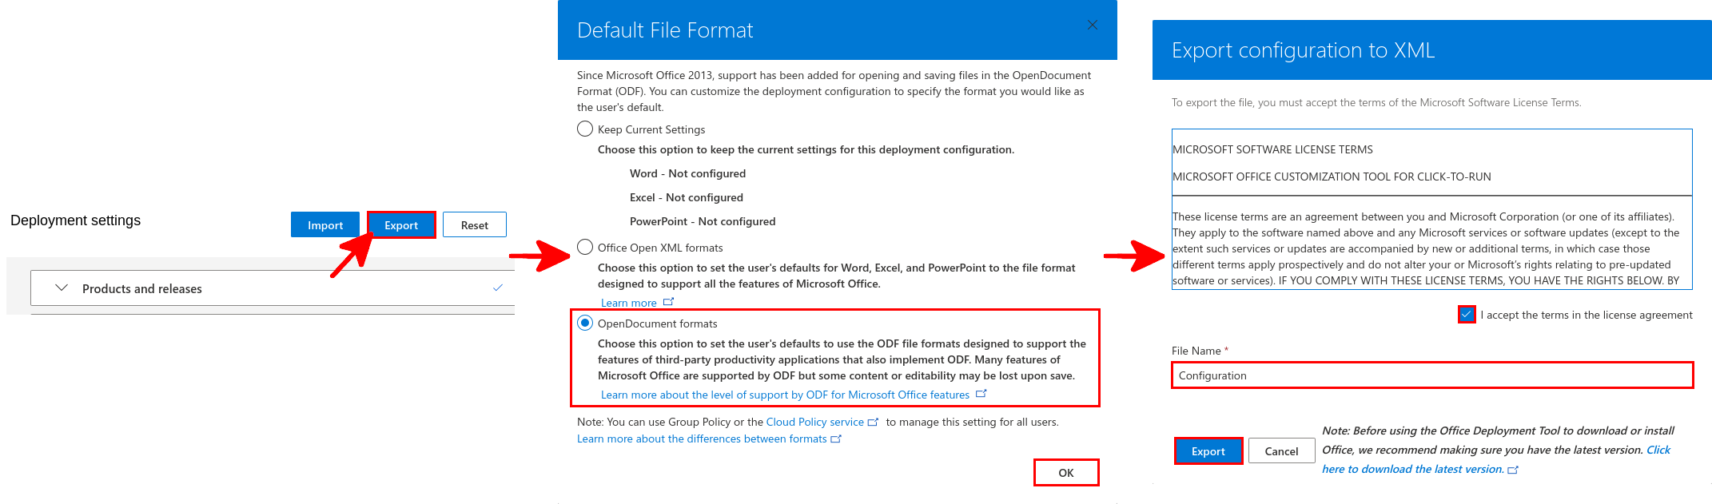Close the Default File Format dialog
The image size is (1712, 504).
point(1093,26)
